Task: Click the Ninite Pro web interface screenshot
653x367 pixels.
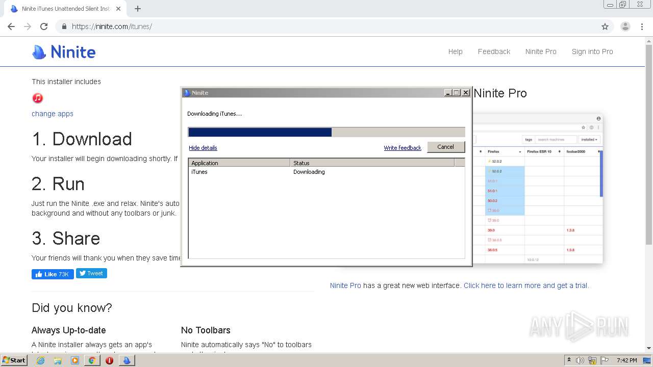Action: [538, 189]
